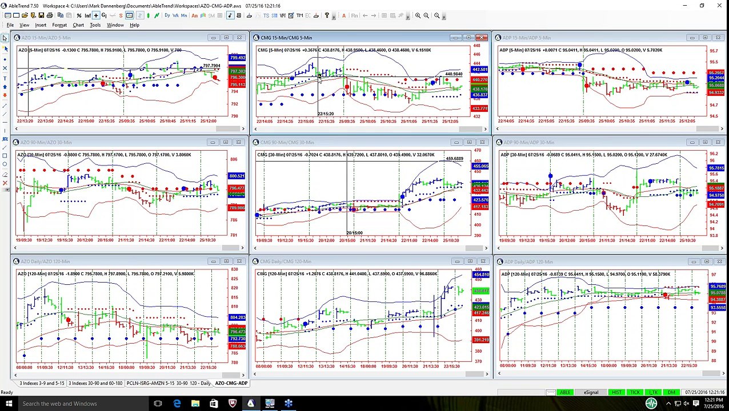Copy chart using the copy icon
The width and height of the screenshot is (729, 411).
coord(61,15)
